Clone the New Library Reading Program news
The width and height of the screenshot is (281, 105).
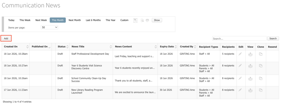click(x=261, y=90)
